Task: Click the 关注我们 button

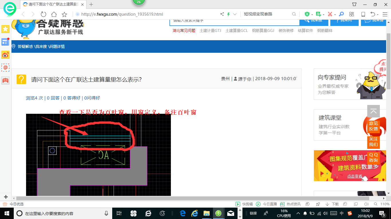Action: tap(374, 142)
